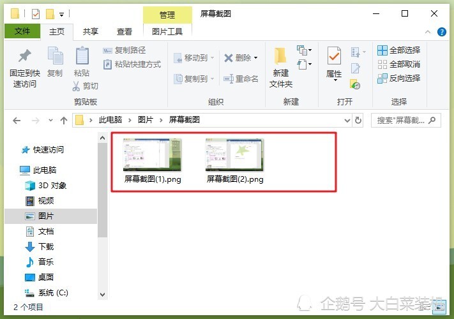Open the File tab

(x=22, y=31)
